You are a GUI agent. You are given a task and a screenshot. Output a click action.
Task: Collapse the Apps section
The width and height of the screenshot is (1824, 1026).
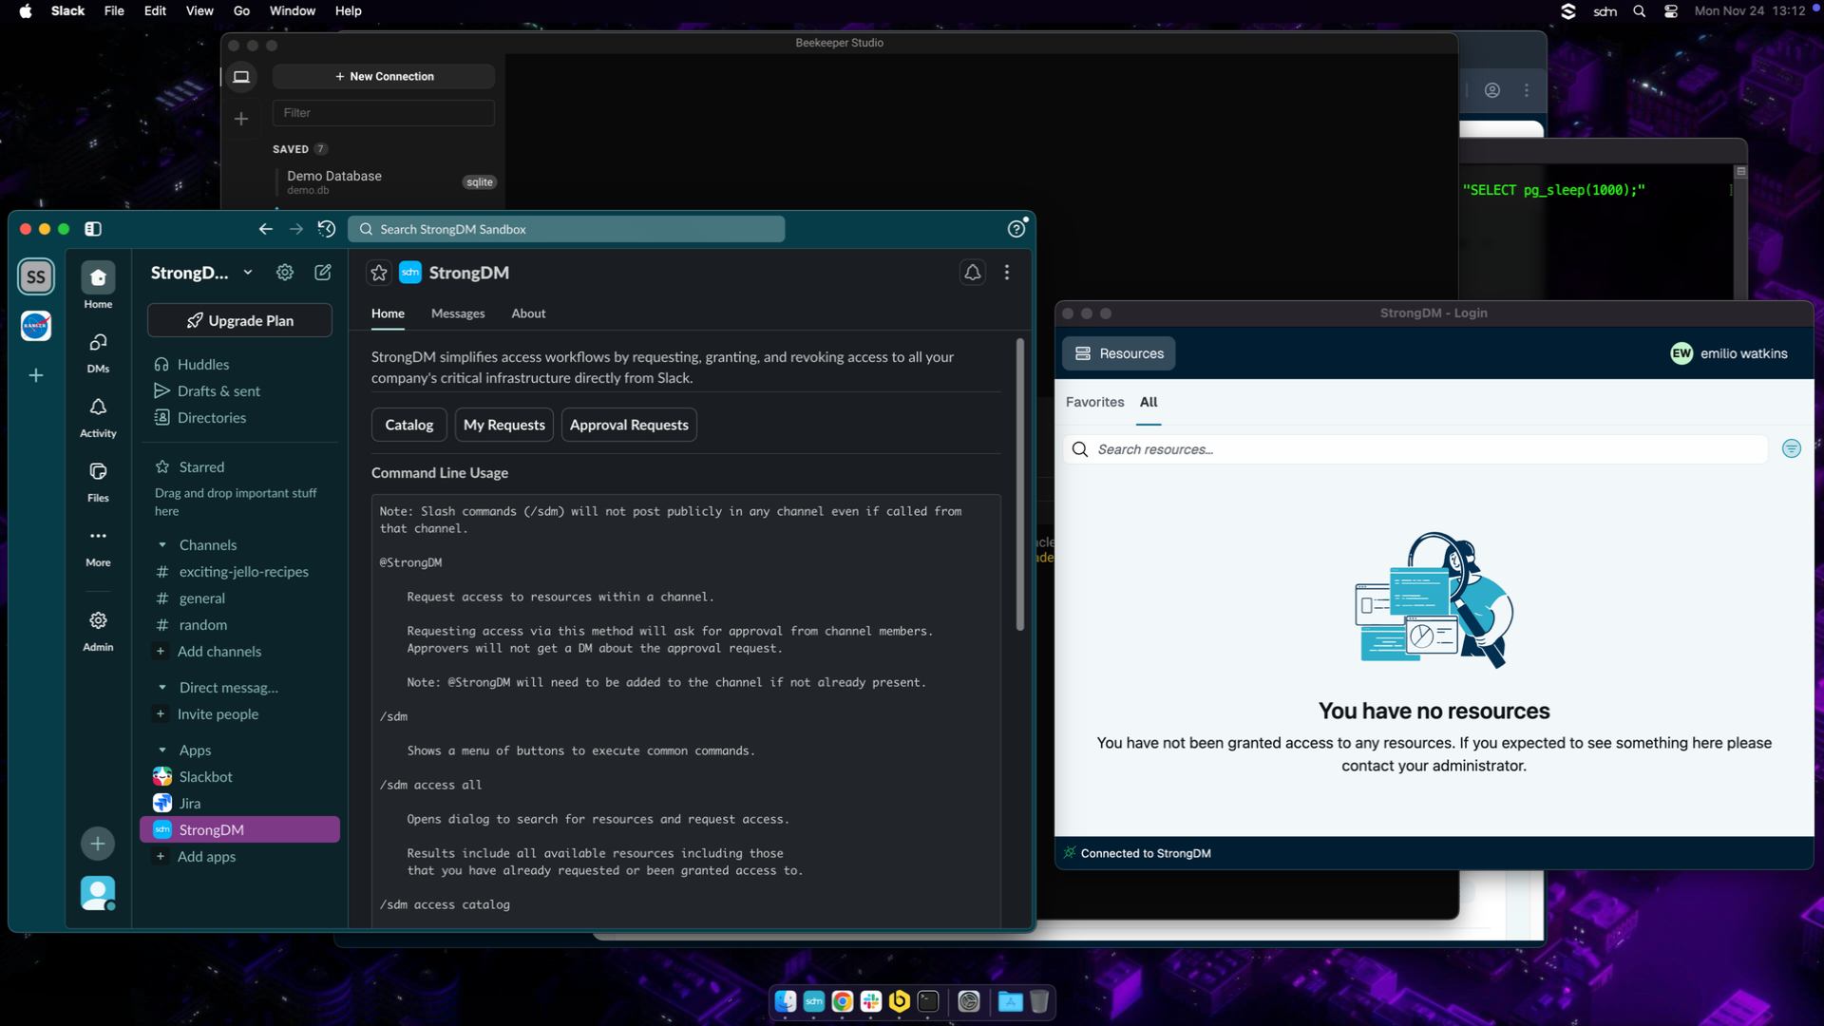pos(162,750)
